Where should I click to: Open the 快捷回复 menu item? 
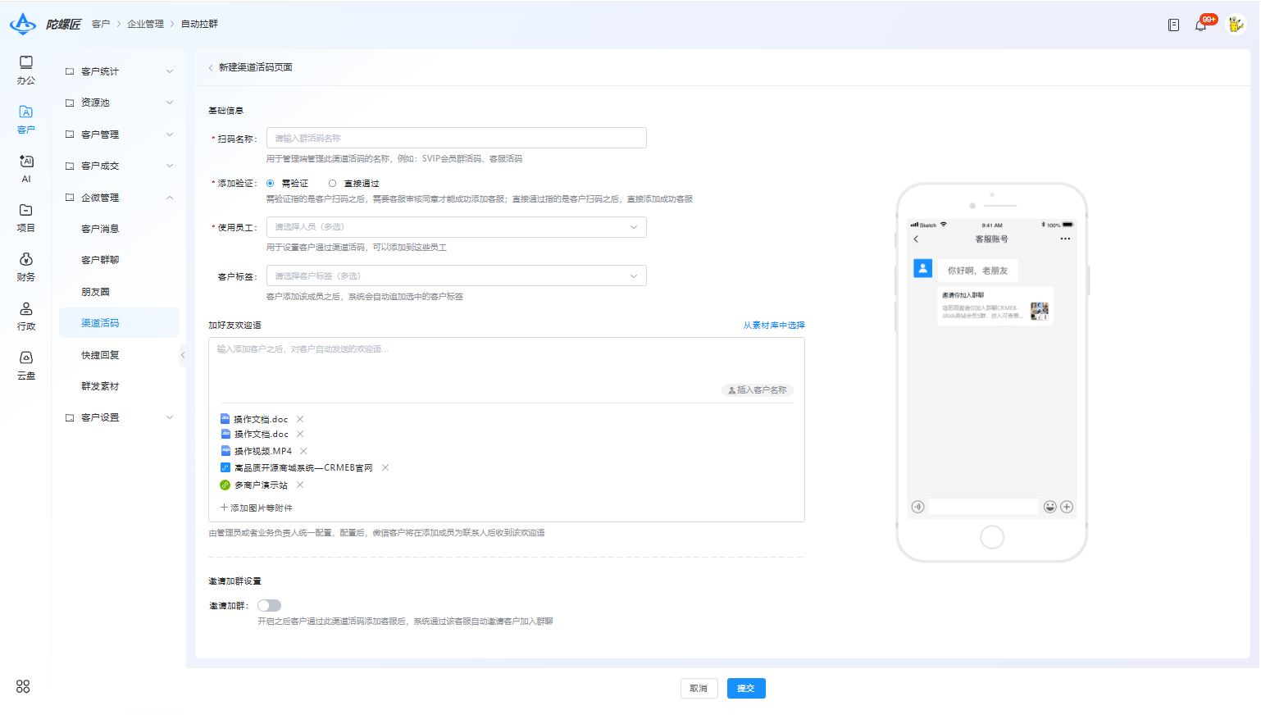[x=100, y=355]
